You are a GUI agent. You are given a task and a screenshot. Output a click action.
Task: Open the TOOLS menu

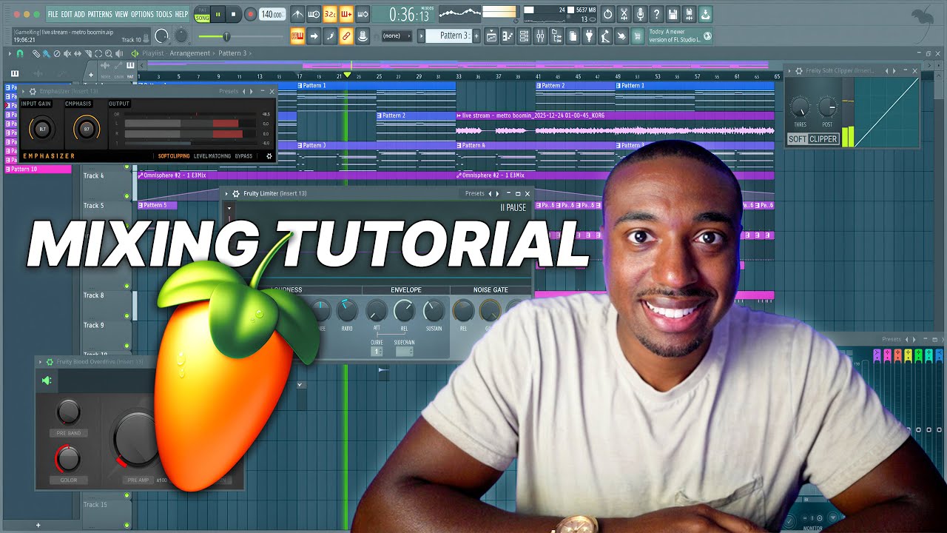click(x=164, y=14)
